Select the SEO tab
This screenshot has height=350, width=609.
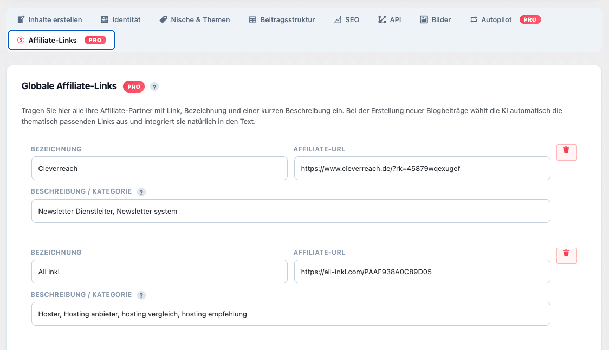(347, 19)
